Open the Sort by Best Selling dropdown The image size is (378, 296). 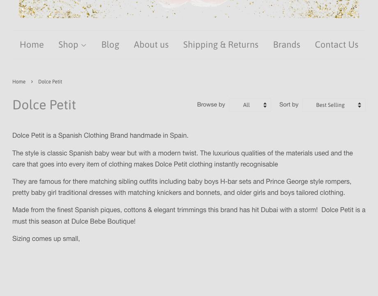(334, 105)
